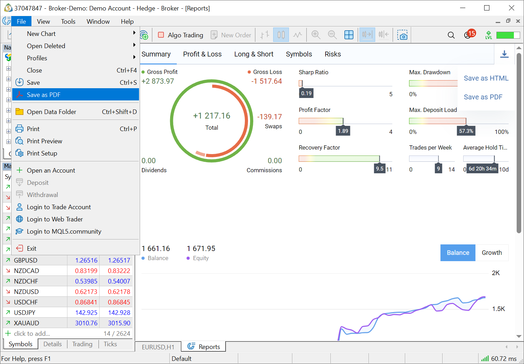Choose Save as HTML
524x364 pixels.
click(486, 78)
